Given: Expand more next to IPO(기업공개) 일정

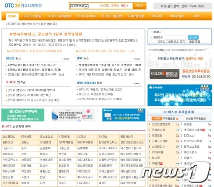Looking at the screenshot, I should click(x=136, y=84).
